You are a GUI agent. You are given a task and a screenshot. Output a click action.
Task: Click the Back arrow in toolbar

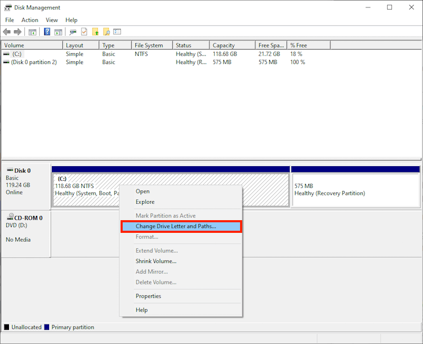pos(7,32)
